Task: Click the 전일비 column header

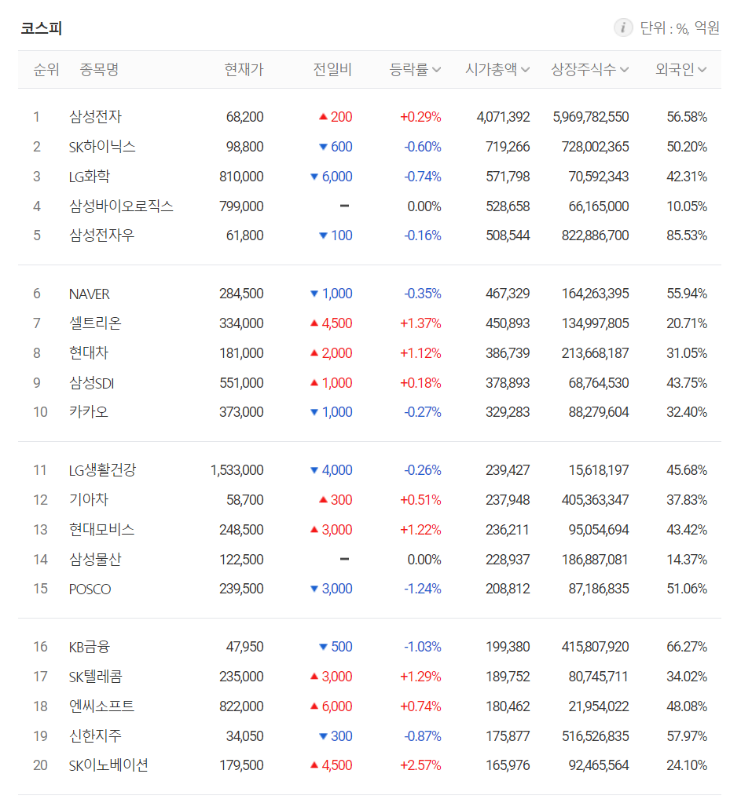Action: 332,69
